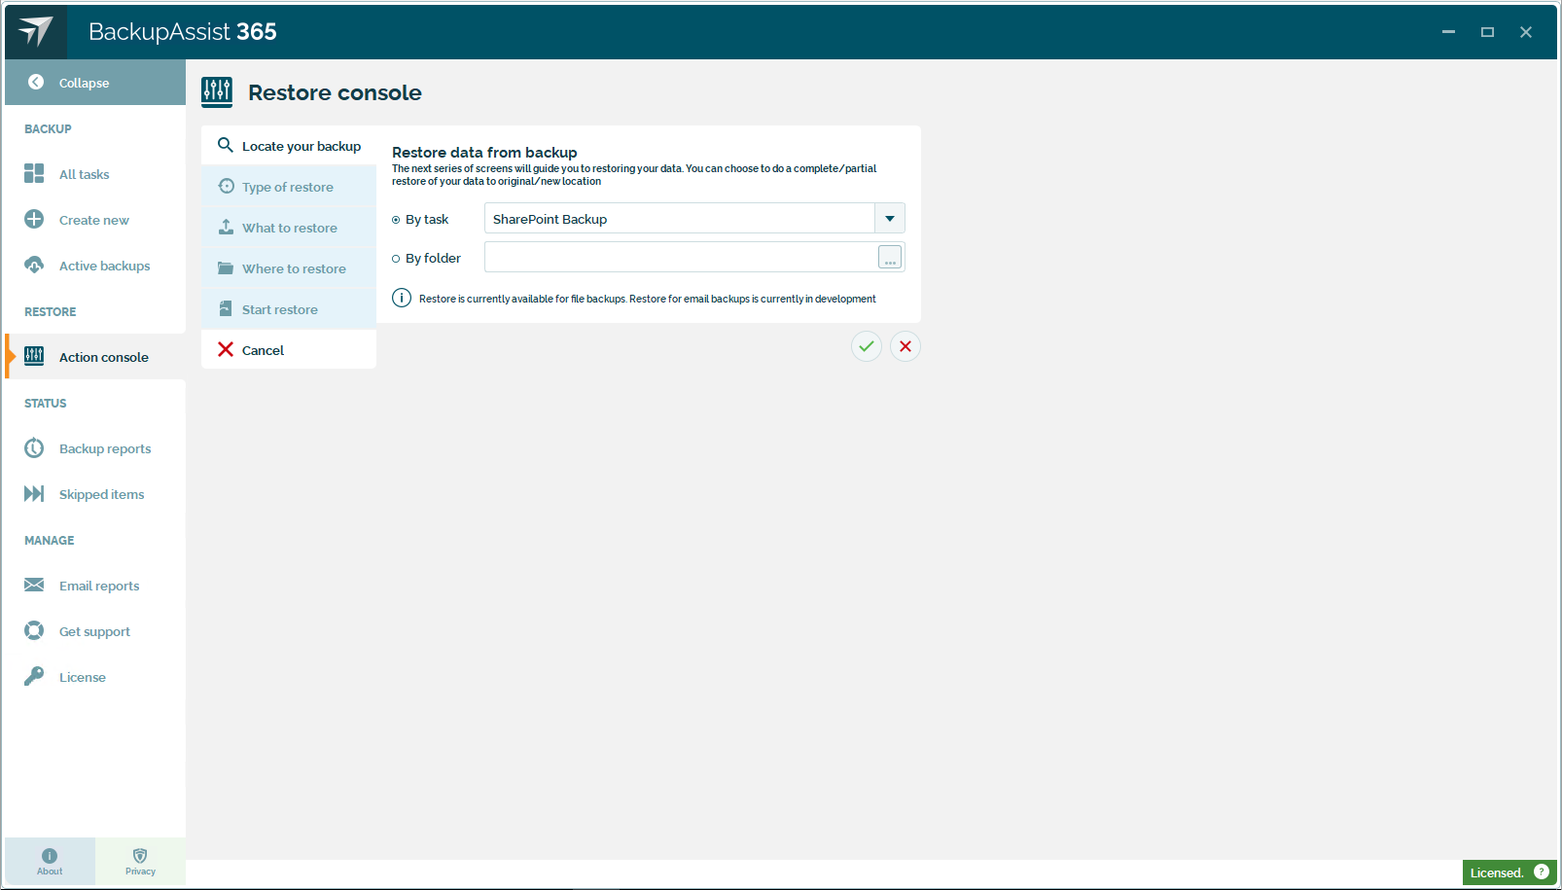Select the Where to restore step

[x=289, y=268]
